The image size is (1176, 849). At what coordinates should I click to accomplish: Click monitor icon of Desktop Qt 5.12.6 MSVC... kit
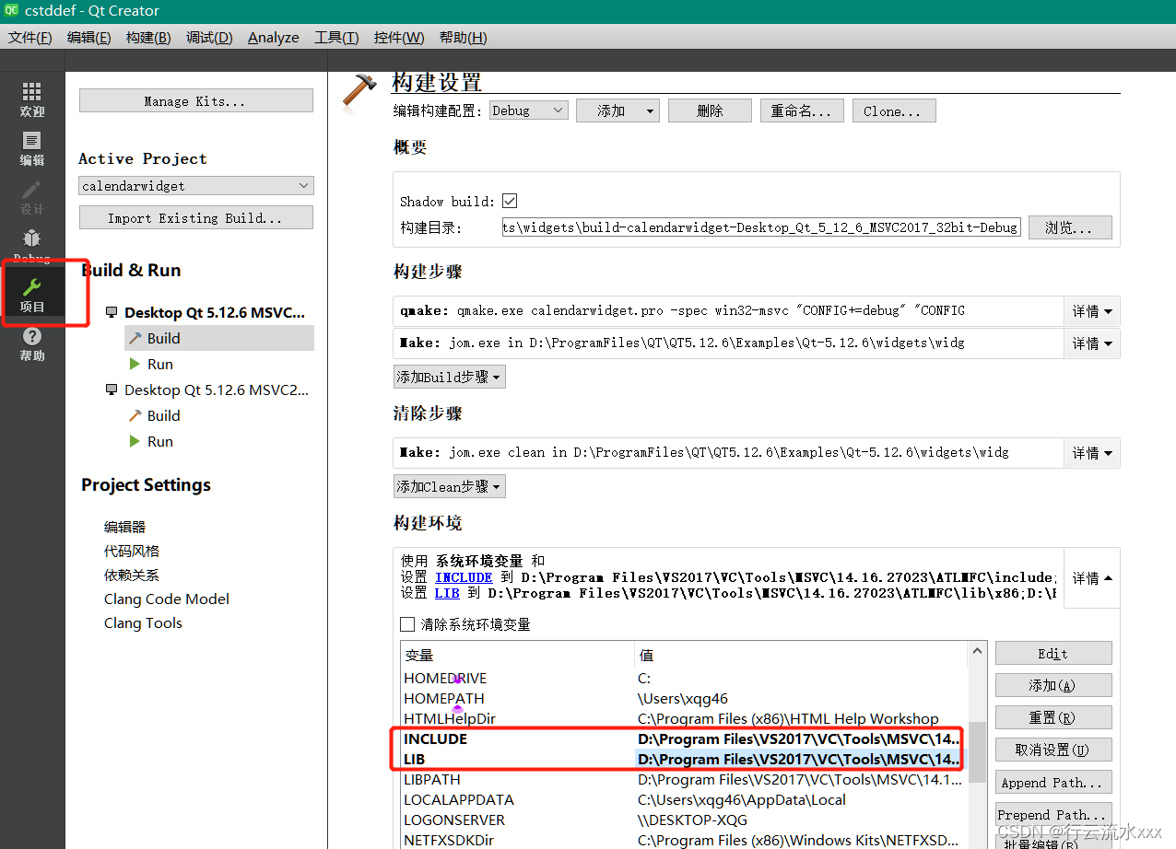[x=112, y=313]
